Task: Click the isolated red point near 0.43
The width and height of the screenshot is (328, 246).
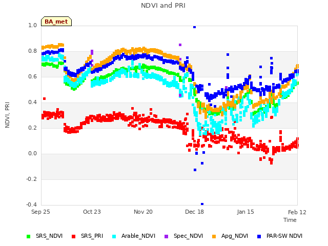Action: (x=44, y=99)
